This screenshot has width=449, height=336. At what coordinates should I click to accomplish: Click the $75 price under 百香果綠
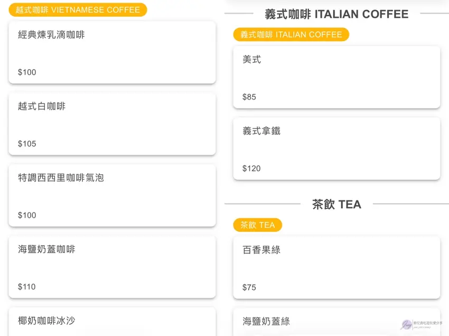249,287
